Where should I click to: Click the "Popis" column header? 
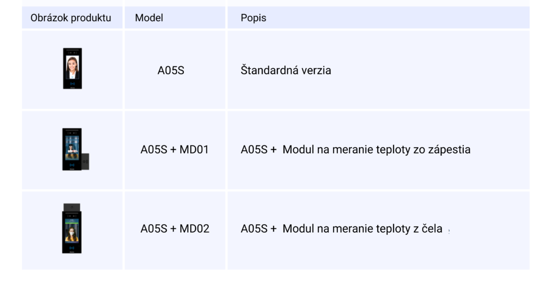253,18
